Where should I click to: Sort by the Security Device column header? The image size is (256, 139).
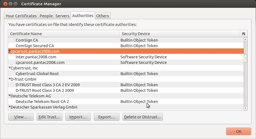[180, 33]
